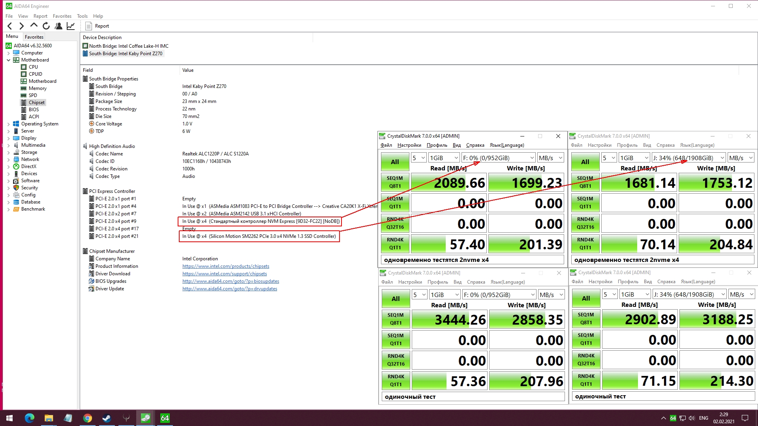Open Steam from the taskbar
Viewport: 758px width, 426px height.
click(107, 418)
